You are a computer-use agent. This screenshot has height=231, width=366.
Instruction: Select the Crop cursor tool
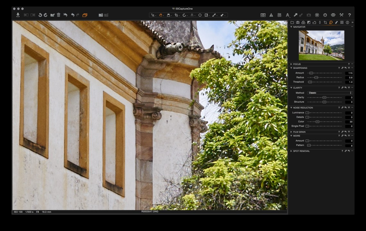(176, 15)
